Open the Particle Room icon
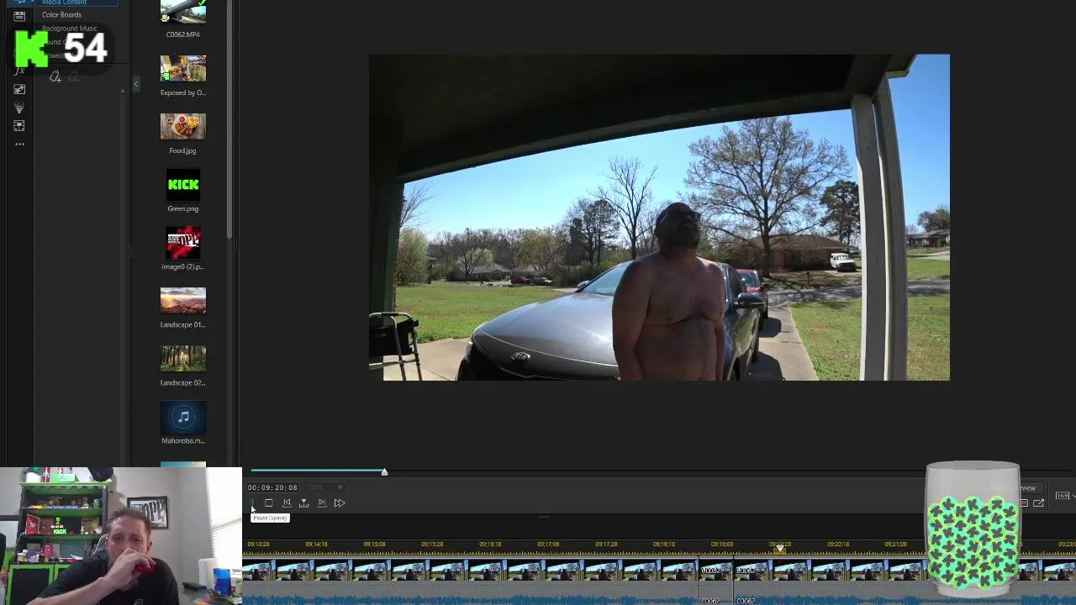The height and width of the screenshot is (605, 1076). [x=19, y=108]
